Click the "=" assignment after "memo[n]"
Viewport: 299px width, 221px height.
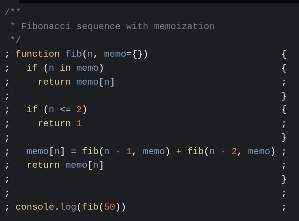pos(73,151)
